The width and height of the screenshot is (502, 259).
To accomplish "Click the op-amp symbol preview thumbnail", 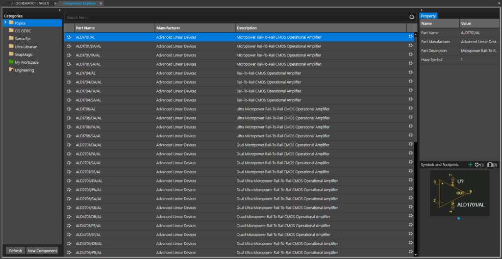I will click(459, 193).
